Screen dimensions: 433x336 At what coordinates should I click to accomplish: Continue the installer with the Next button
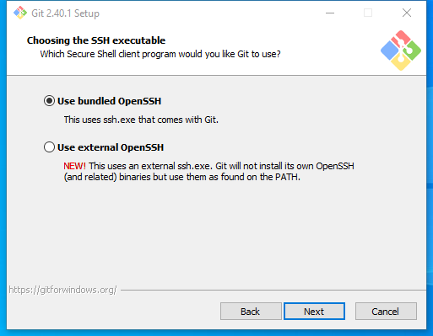click(314, 312)
